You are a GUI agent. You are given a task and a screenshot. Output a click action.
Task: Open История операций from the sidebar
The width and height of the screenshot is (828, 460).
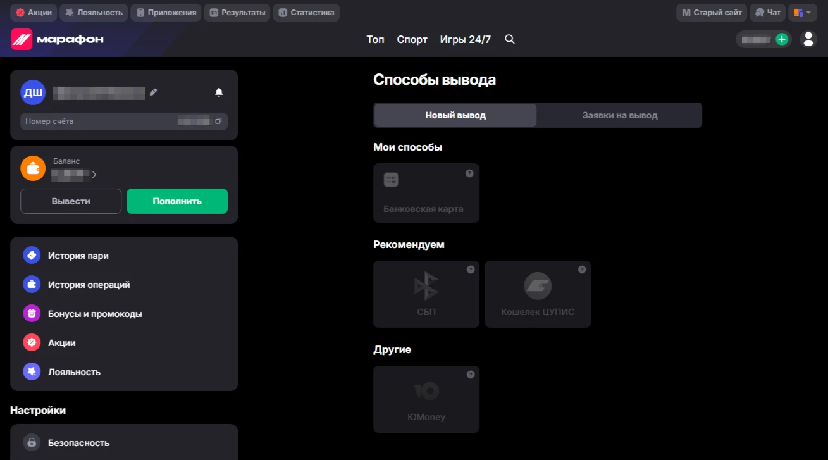(124, 285)
